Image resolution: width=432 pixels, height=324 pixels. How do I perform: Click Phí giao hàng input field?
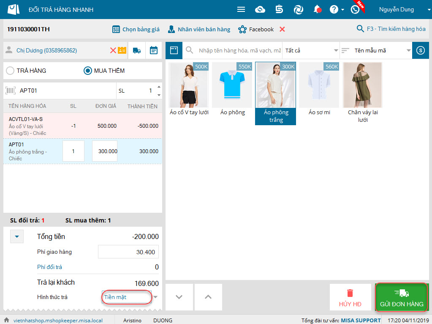tap(128, 252)
